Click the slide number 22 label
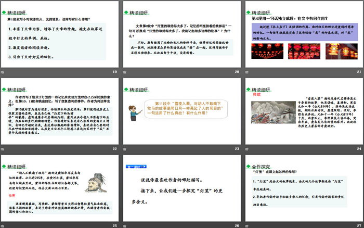 click(x=115, y=149)
